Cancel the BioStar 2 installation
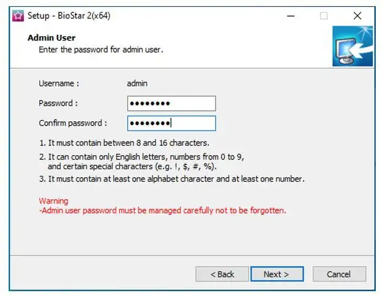The image size is (385, 301). (339, 274)
